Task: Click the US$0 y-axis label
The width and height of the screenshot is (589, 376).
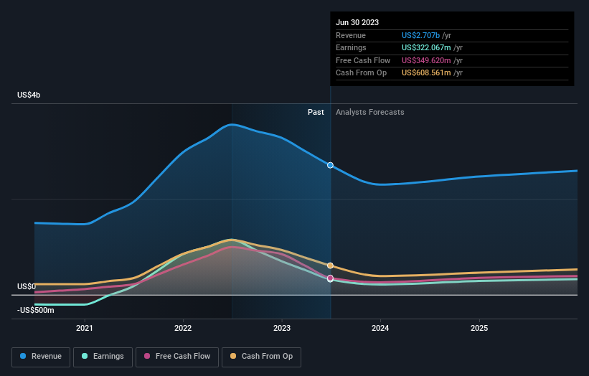Action: tap(27, 286)
